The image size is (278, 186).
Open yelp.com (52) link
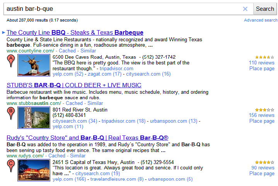[68, 74]
